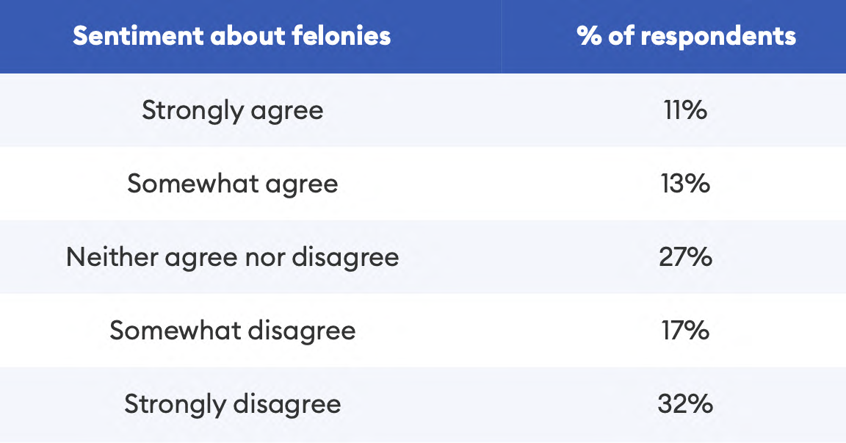Screen dimensions: 846x443
Task: Select the 'Strongly agree' cell
Action: pyautogui.click(x=232, y=110)
